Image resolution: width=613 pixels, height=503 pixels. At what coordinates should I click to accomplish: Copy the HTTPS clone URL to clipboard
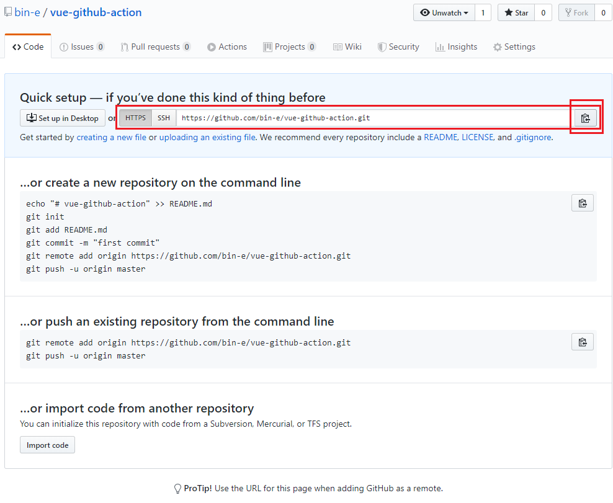[585, 118]
